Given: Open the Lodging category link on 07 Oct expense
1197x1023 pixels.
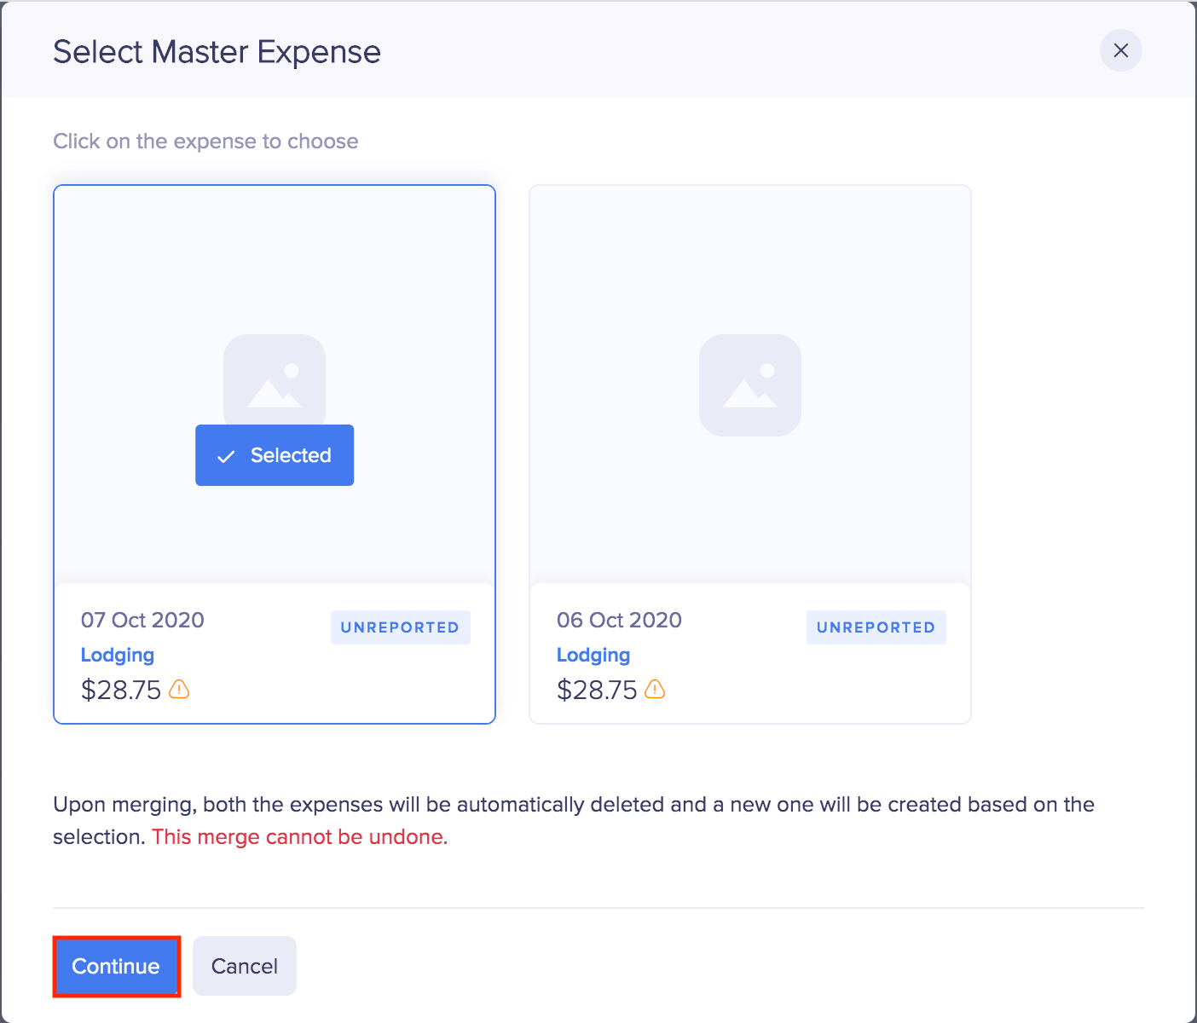Looking at the screenshot, I should tap(117, 655).
